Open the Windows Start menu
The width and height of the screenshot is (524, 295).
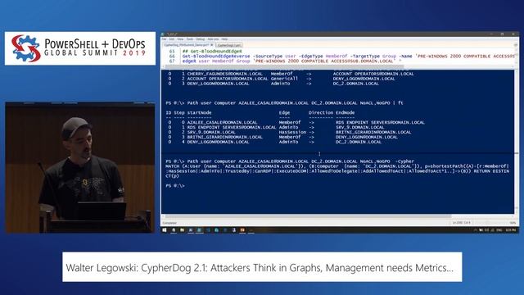(x=164, y=230)
